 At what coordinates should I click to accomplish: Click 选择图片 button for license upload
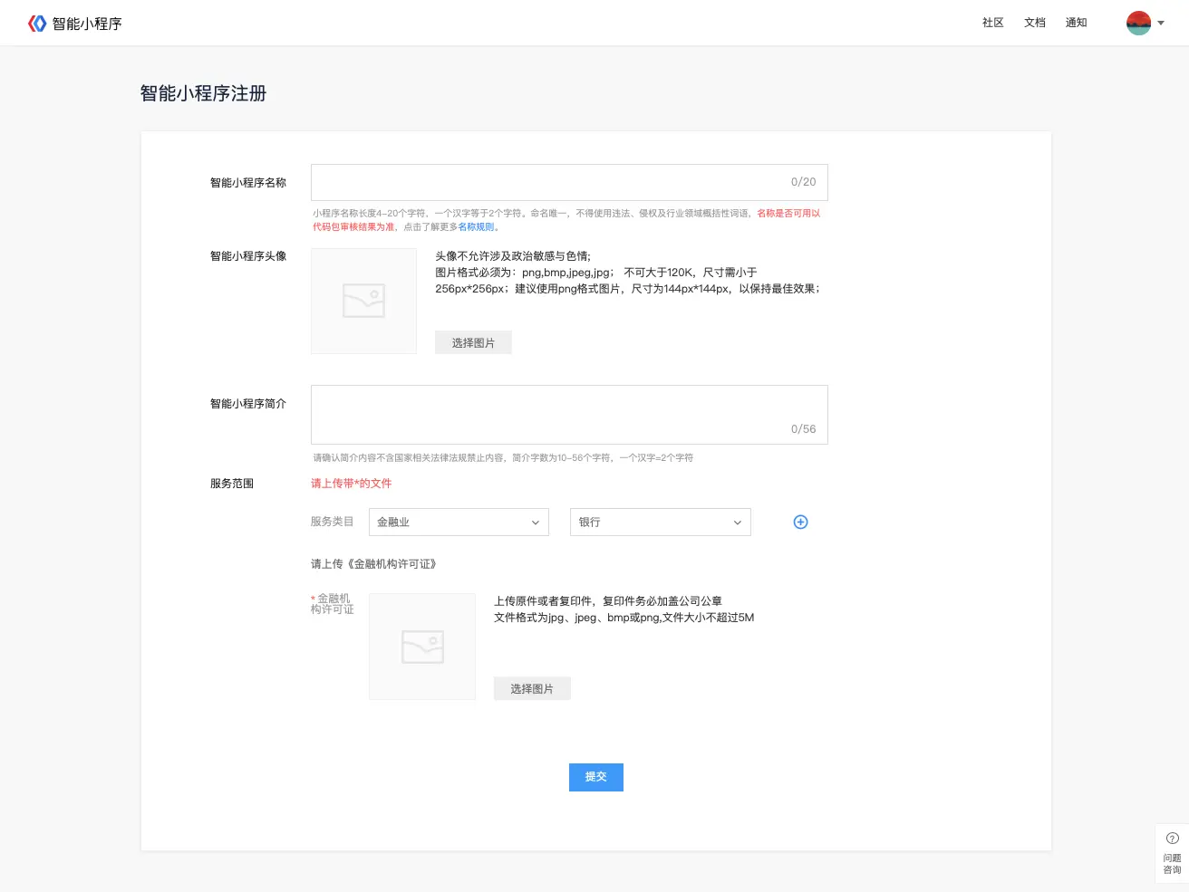pyautogui.click(x=532, y=688)
